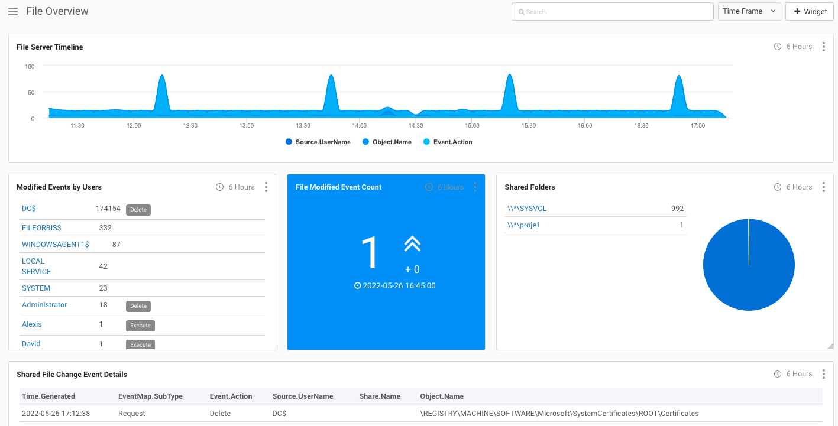Open Shared File Change Event Details kebab menu
Image resolution: width=838 pixels, height=426 pixels.
tap(824, 374)
